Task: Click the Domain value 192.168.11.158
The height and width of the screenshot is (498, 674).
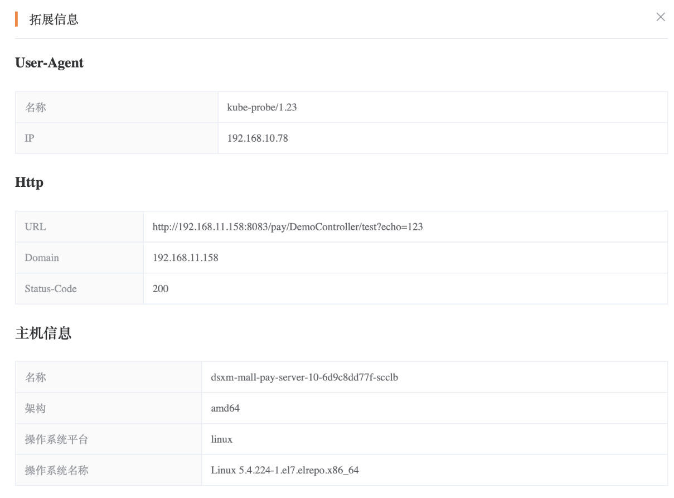Action: [x=185, y=258]
